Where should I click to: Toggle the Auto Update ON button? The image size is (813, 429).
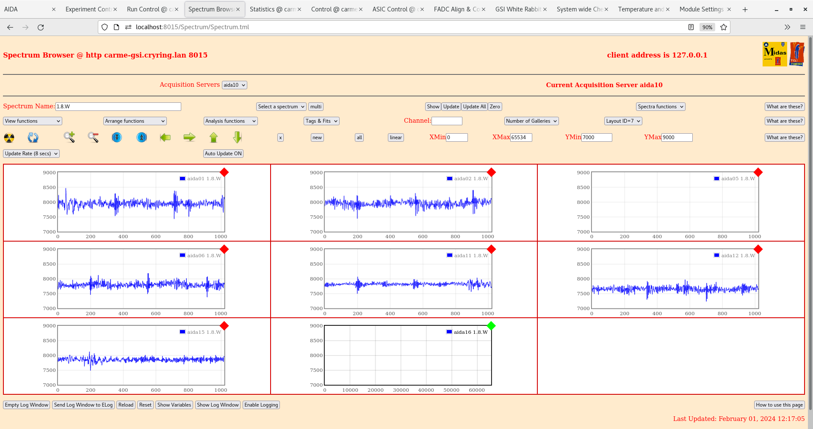point(223,154)
